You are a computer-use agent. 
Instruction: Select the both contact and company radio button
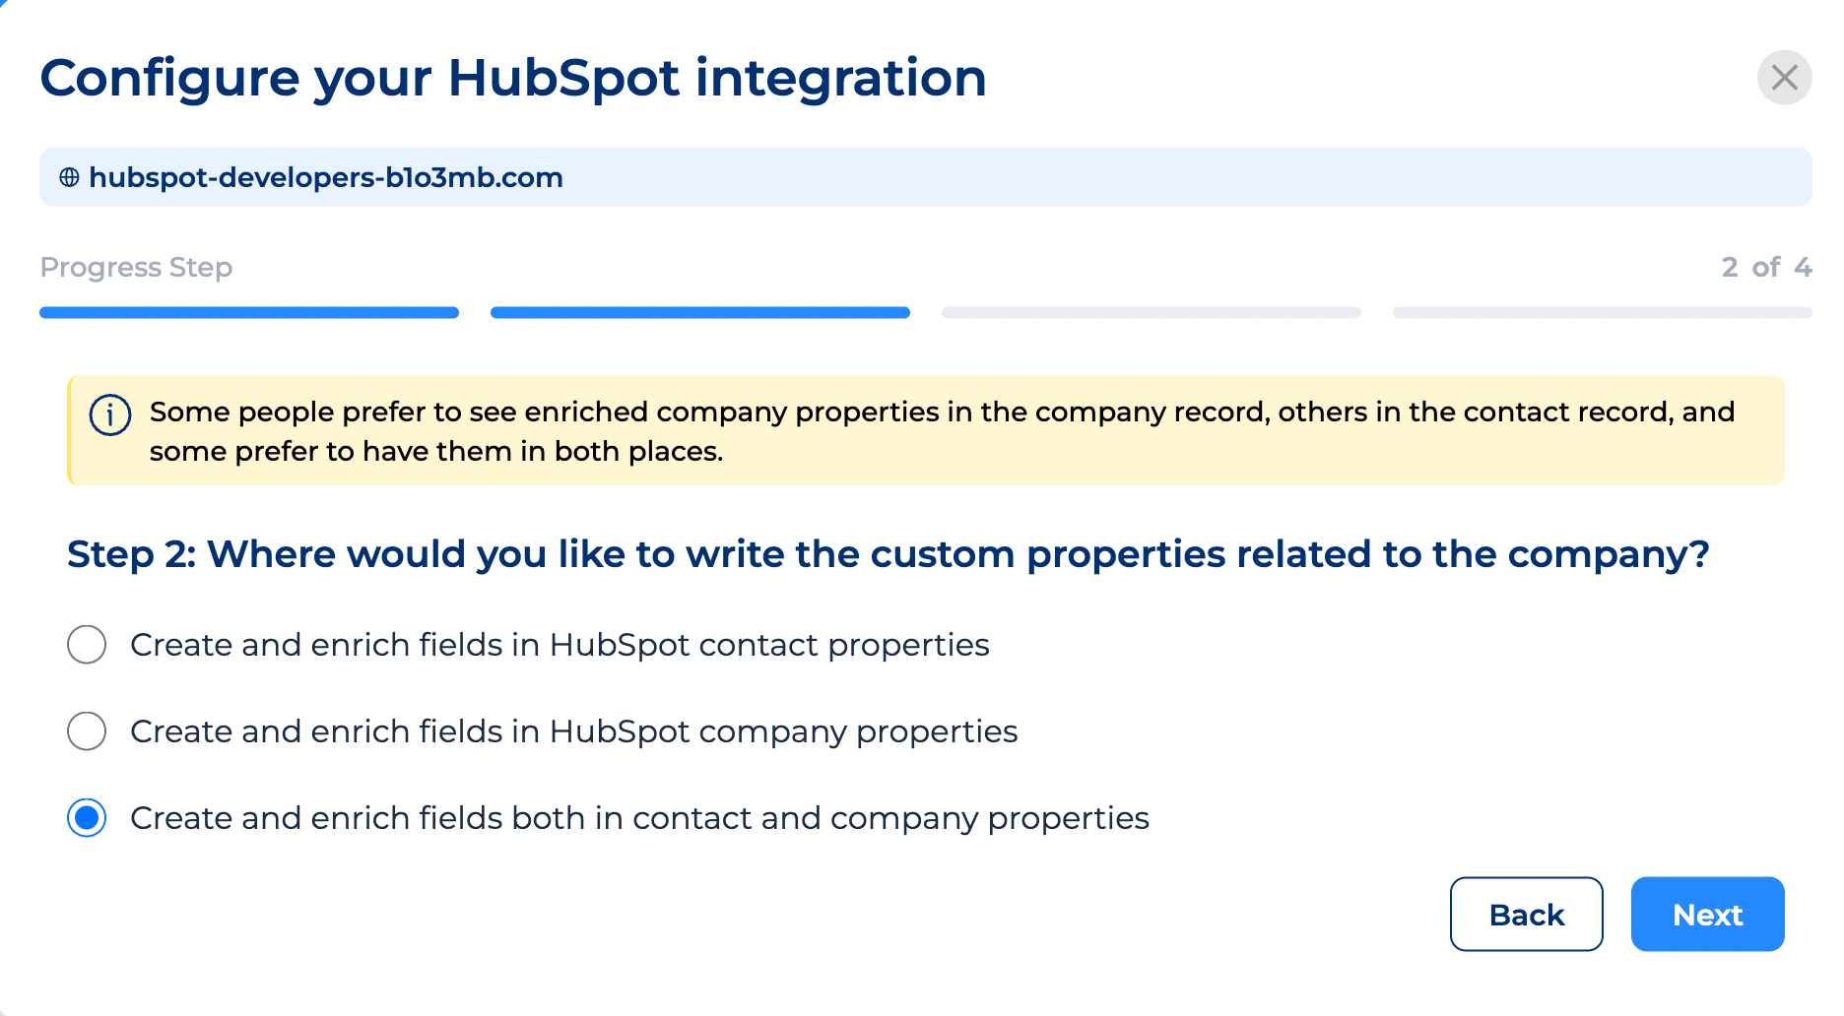click(87, 818)
